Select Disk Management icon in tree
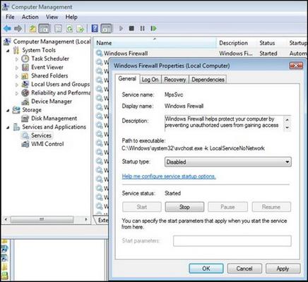The image size is (308, 282). click(x=25, y=118)
